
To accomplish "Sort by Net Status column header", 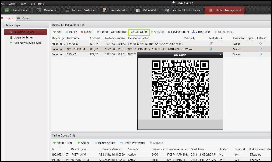I will tap(215, 38).
